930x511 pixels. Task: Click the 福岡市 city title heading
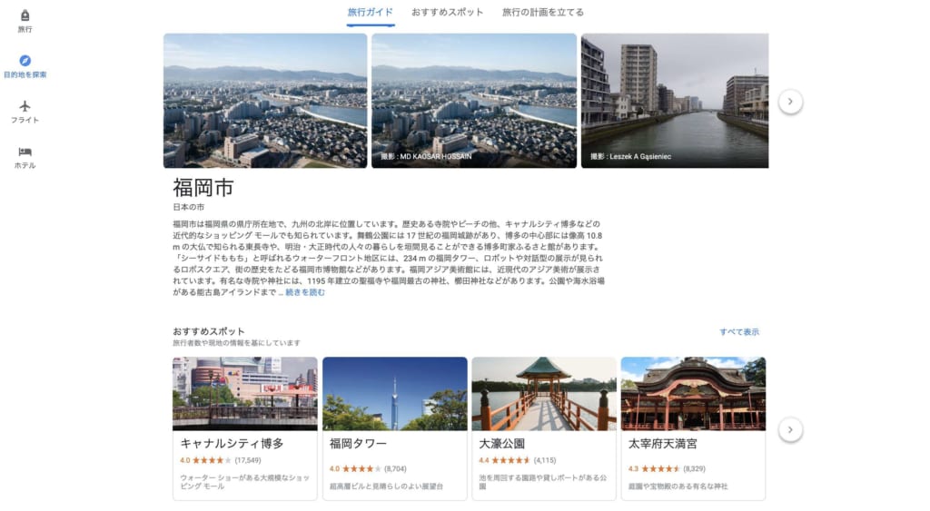point(203,188)
